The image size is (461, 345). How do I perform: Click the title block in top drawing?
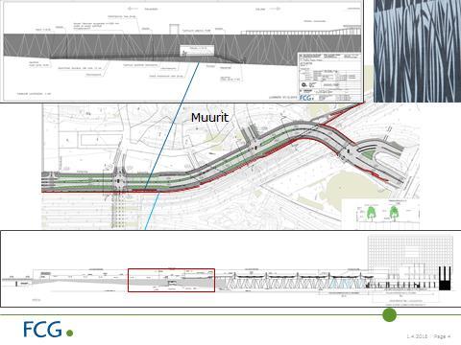[x=329, y=78]
